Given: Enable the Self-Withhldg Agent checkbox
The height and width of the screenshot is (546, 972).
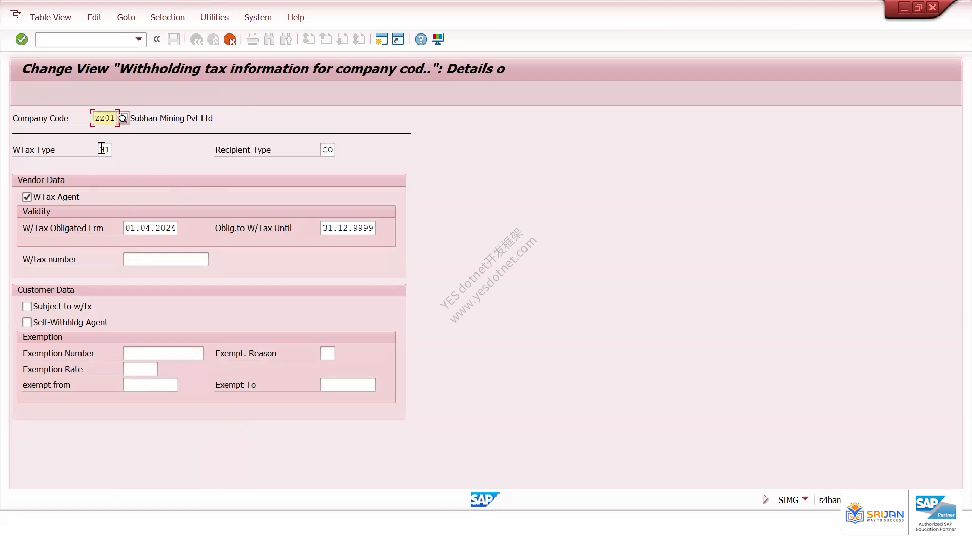Looking at the screenshot, I should point(27,323).
